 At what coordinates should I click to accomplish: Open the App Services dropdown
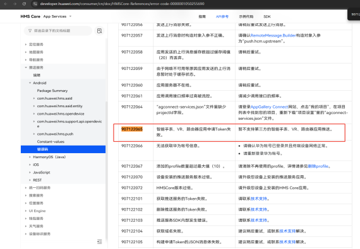point(57,16)
